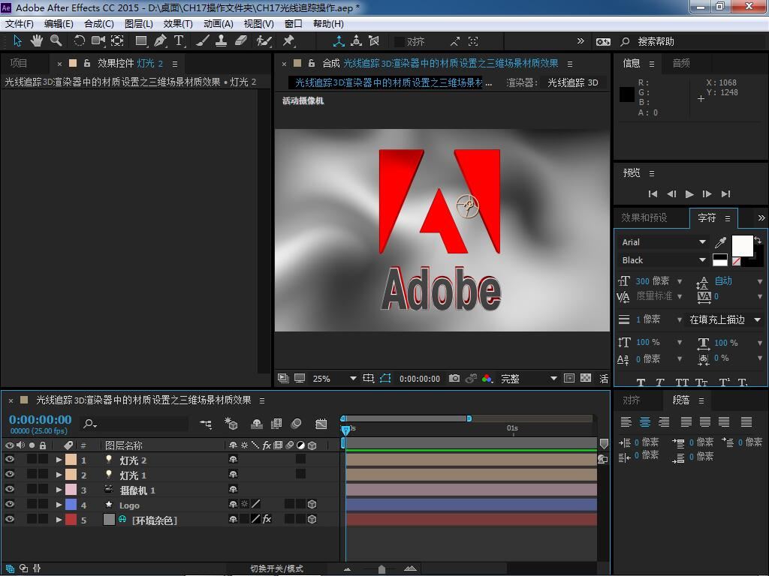The image size is (769, 576).
Task: Open the 文件(F) menu
Action: pos(19,23)
